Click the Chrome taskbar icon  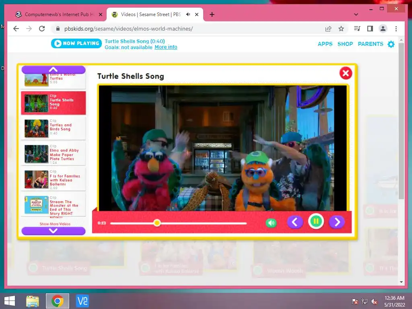(x=57, y=301)
